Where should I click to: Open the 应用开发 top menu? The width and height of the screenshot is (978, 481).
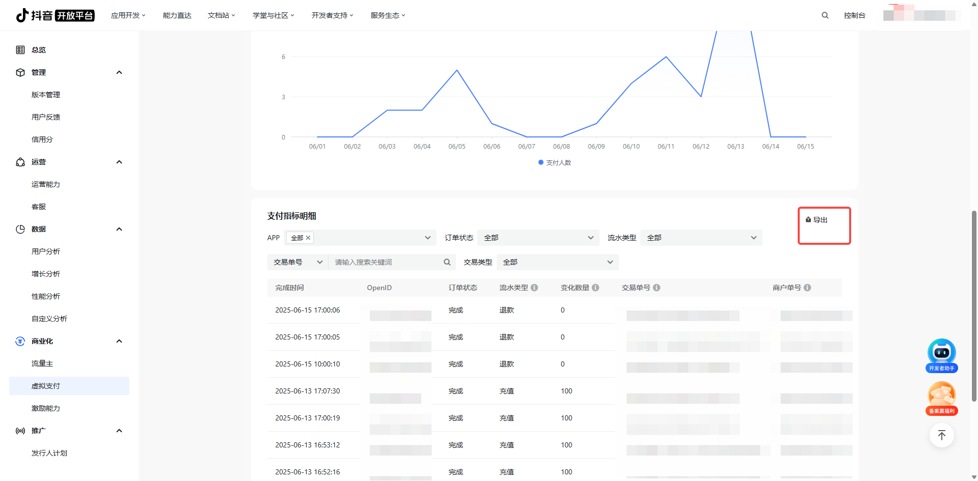pyautogui.click(x=128, y=15)
